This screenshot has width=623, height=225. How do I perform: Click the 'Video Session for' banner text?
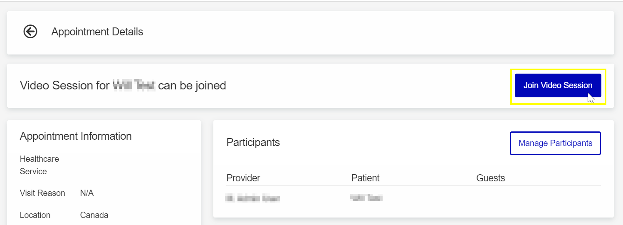(65, 86)
